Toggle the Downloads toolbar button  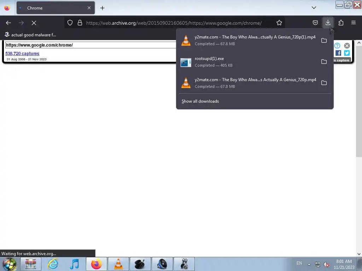(x=328, y=23)
